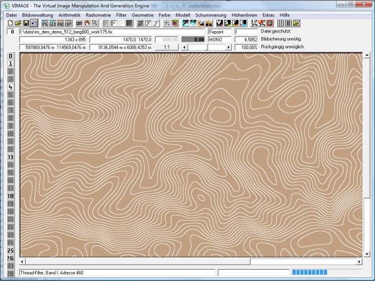This screenshot has width=375, height=281.
Task: Click the IMG toolbar icon
Action: coord(45,23)
